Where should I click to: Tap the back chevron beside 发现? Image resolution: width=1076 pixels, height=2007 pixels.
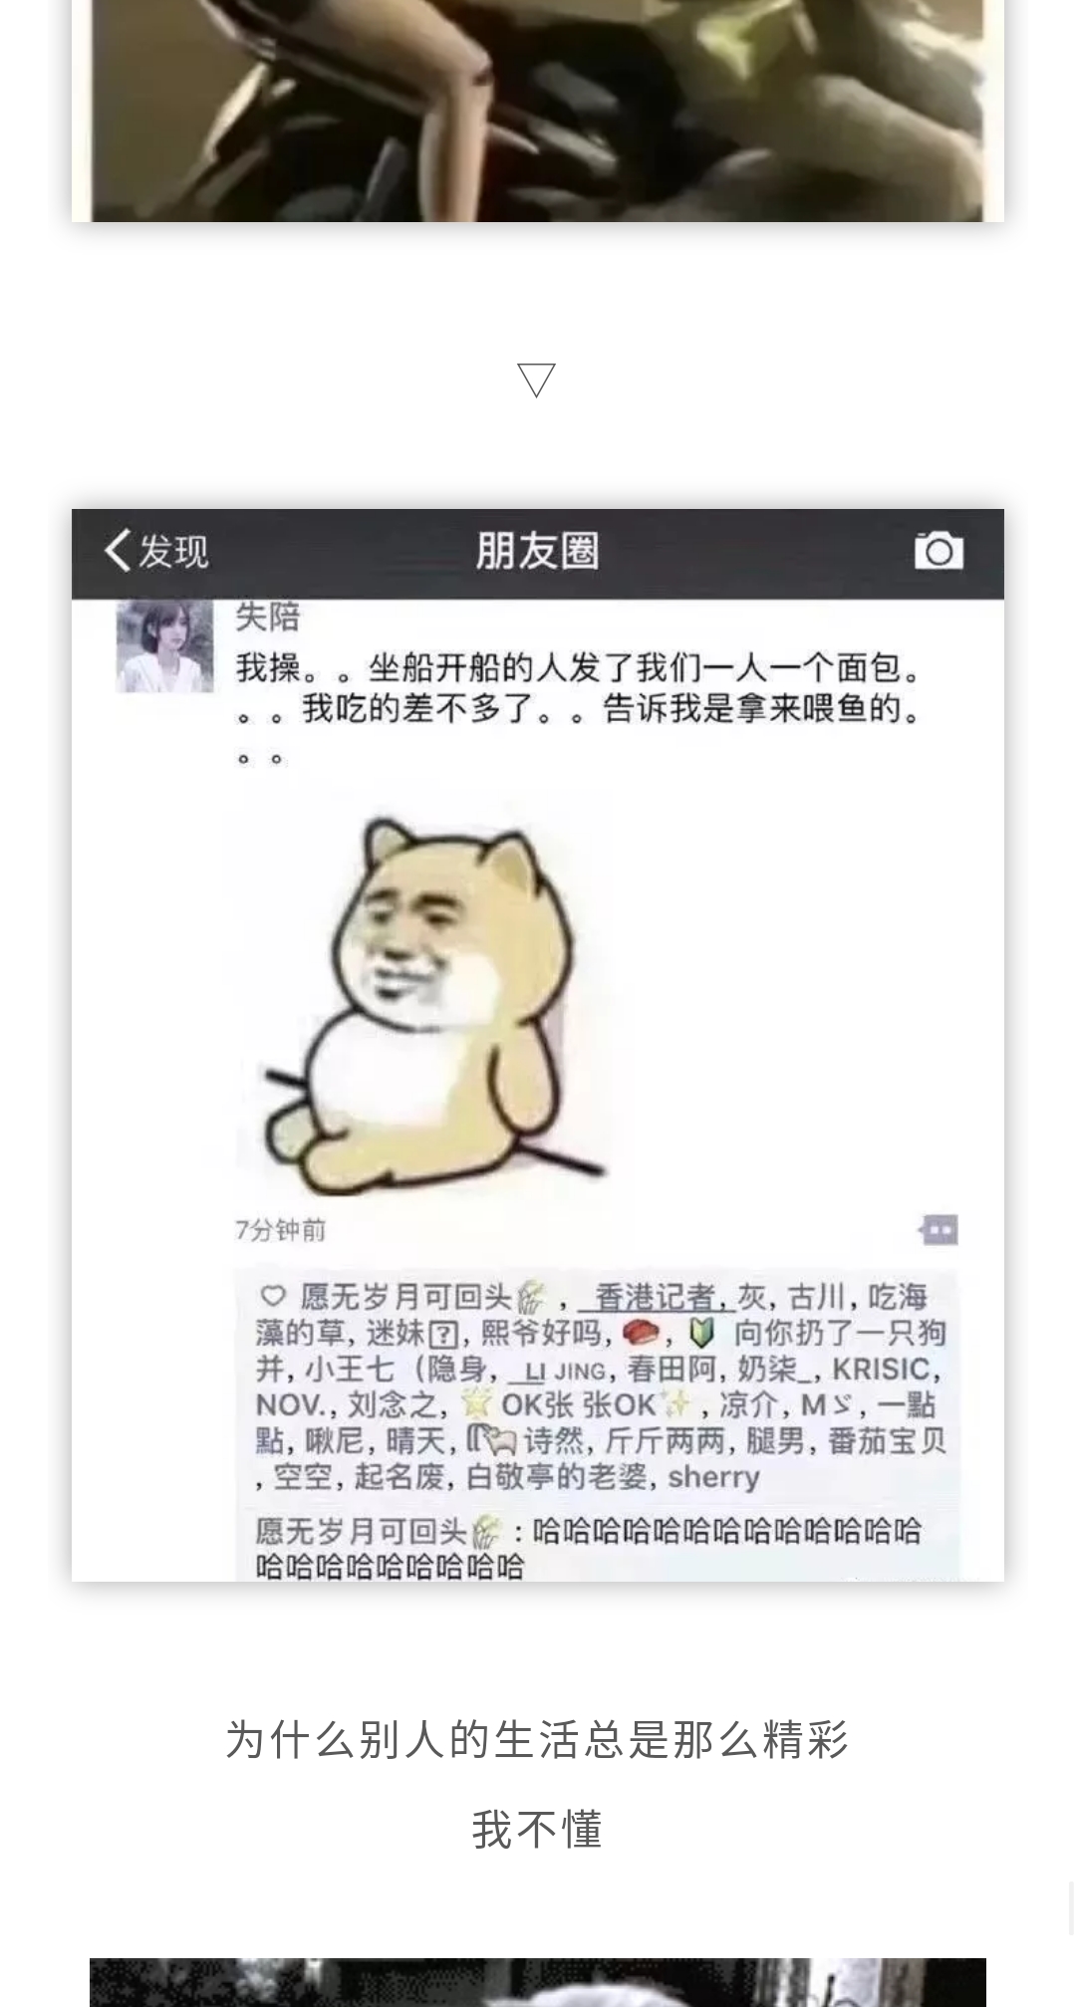pyautogui.click(x=118, y=550)
